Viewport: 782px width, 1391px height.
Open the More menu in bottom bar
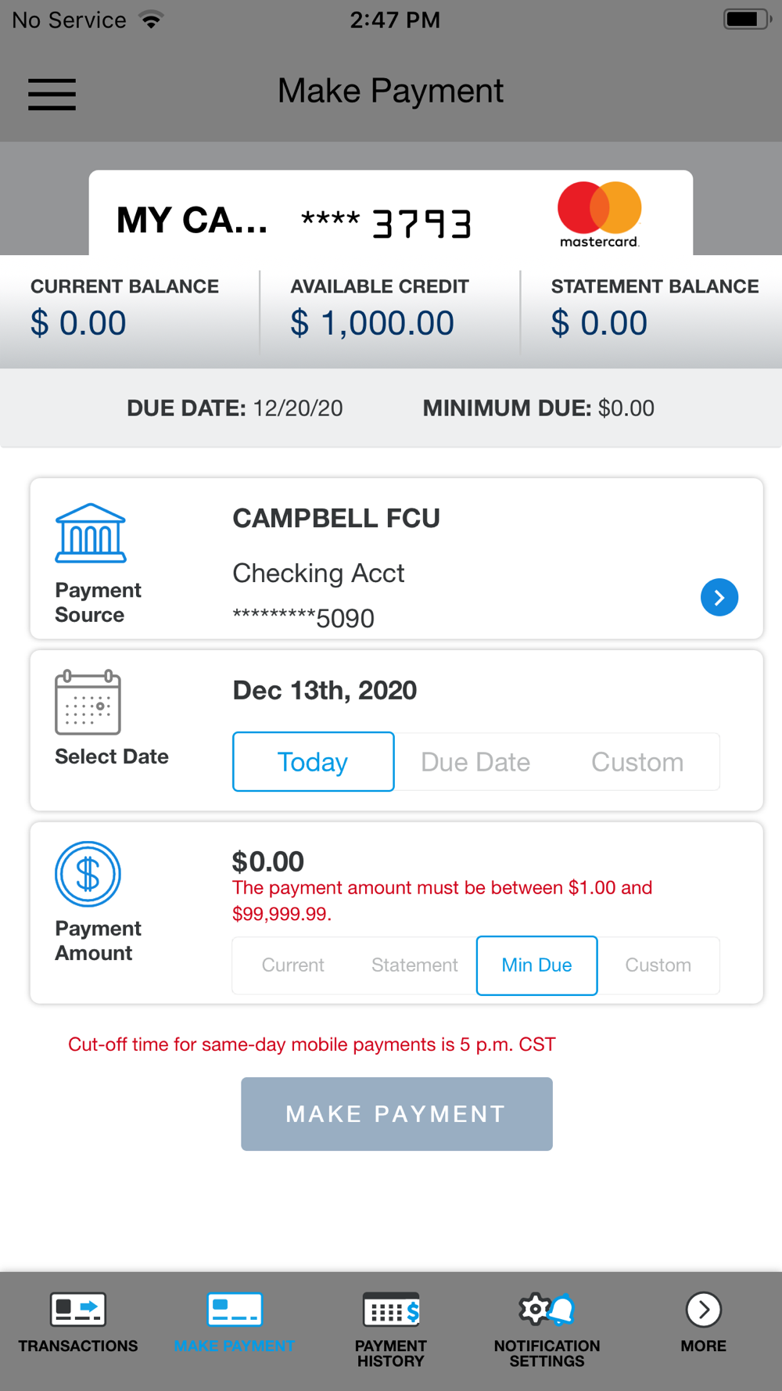coord(703,1310)
